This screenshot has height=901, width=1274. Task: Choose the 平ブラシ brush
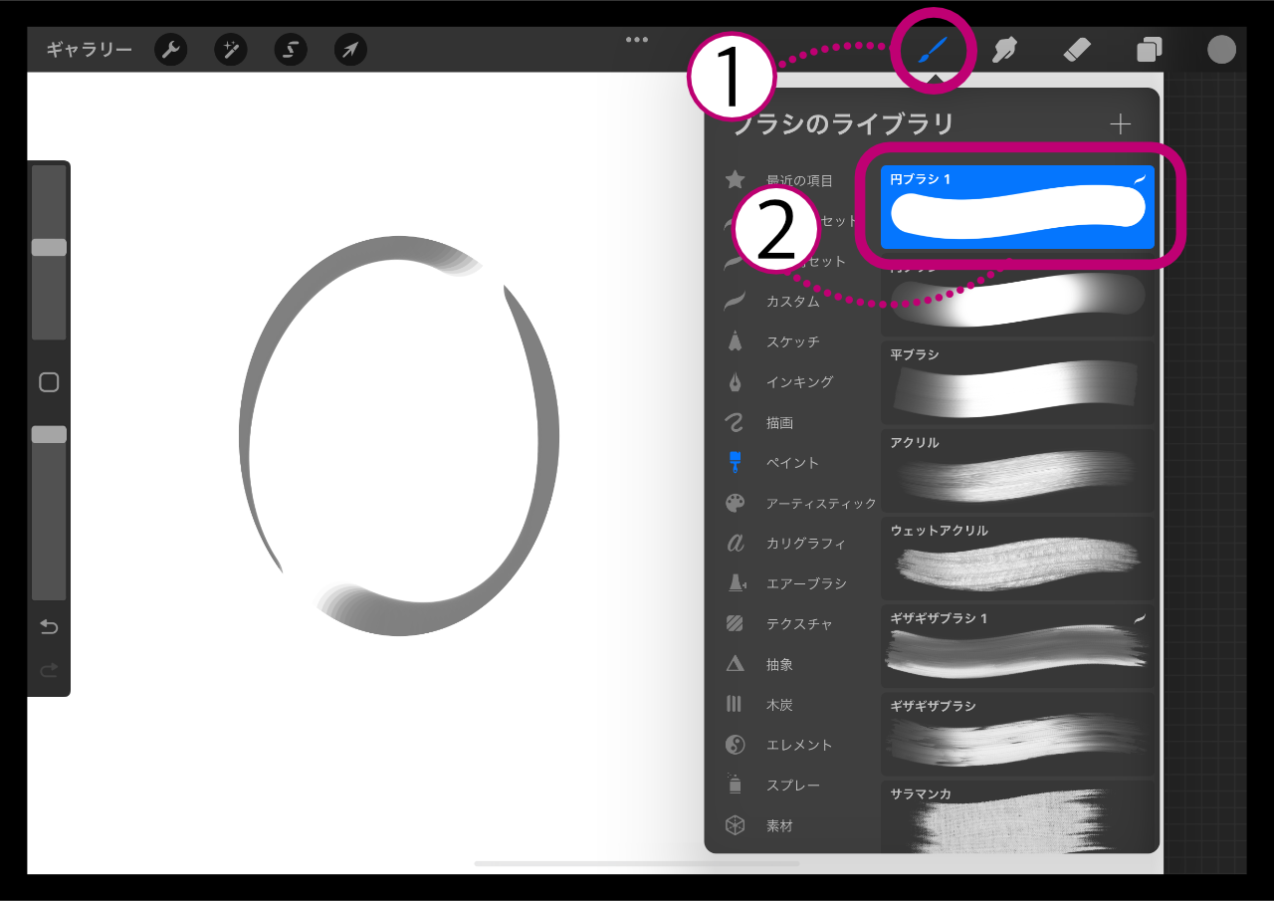(1017, 381)
